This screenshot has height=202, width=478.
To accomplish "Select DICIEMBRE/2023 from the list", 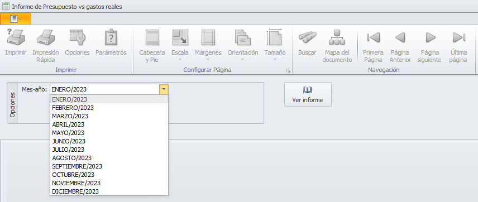I will coord(109,191).
